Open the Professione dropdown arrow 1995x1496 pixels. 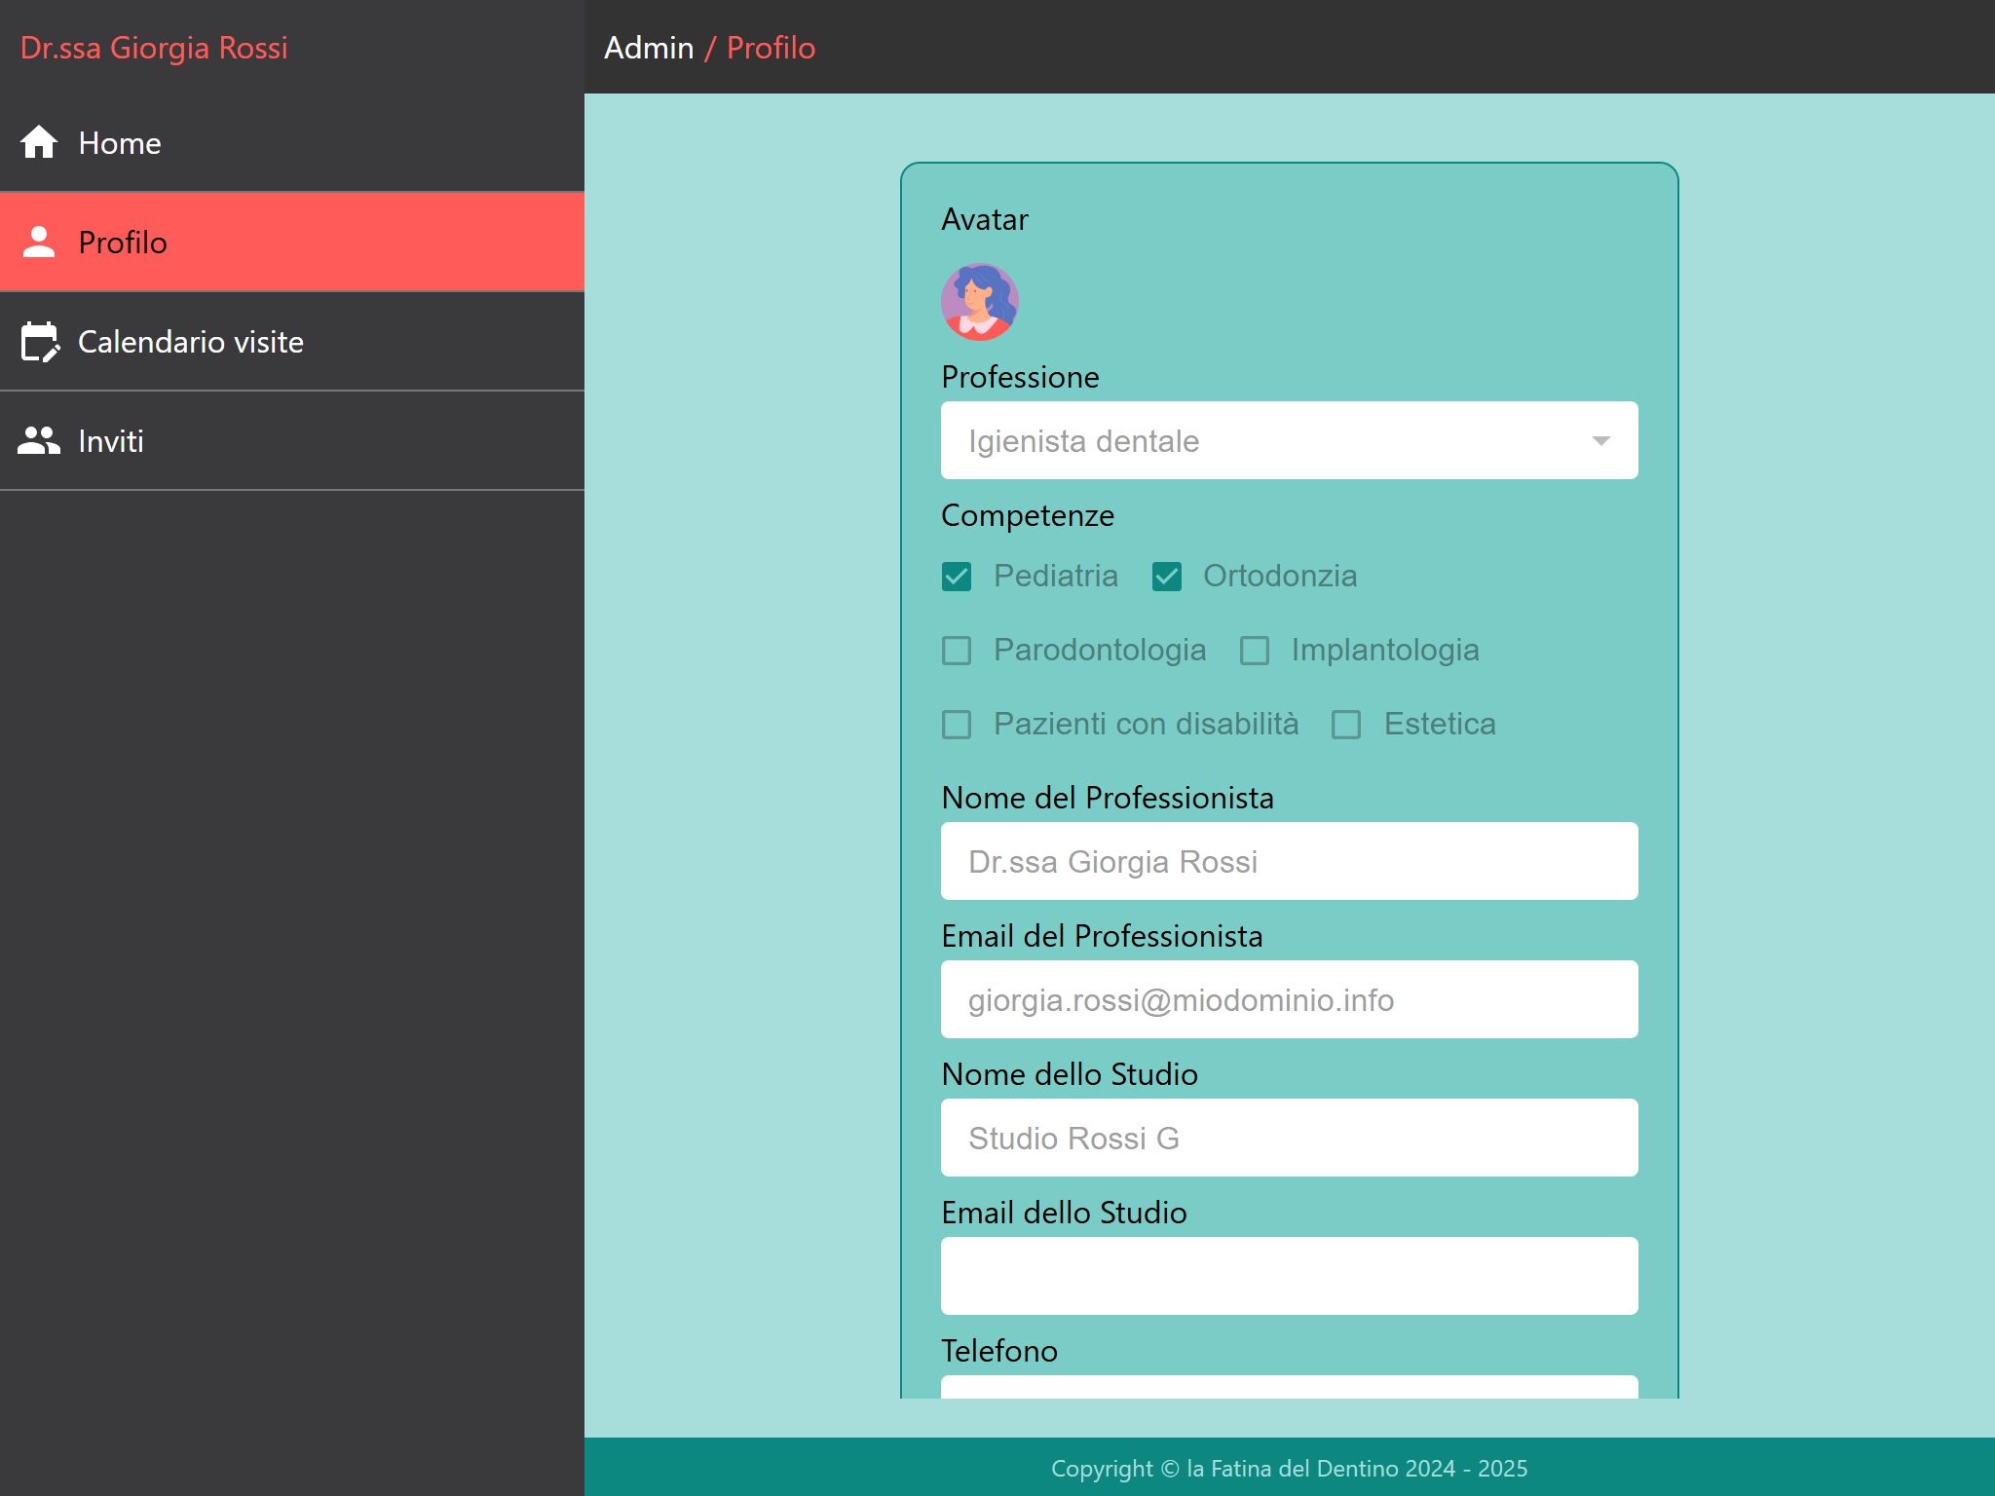pos(1600,441)
